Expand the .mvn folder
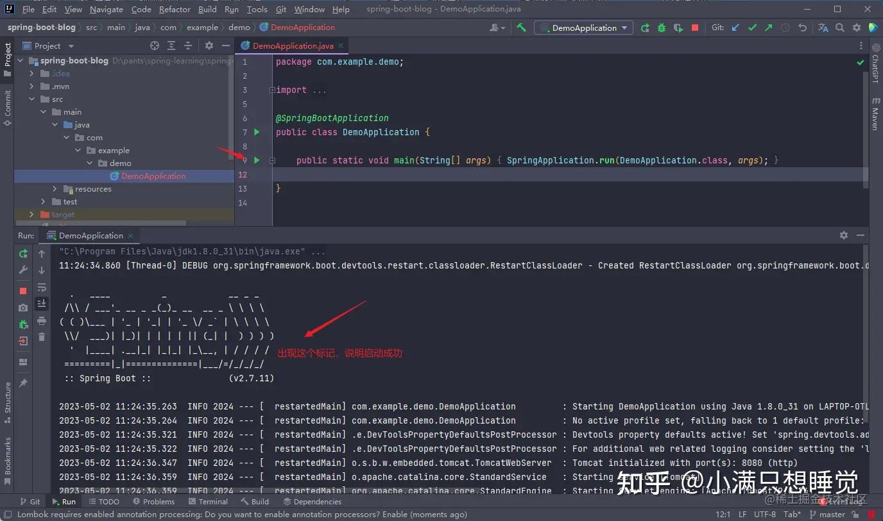The height and width of the screenshot is (521, 883). click(x=31, y=87)
